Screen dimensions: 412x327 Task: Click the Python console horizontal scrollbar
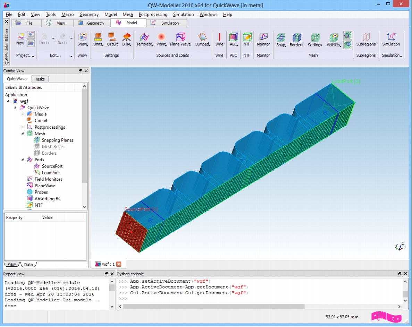pos(213,307)
